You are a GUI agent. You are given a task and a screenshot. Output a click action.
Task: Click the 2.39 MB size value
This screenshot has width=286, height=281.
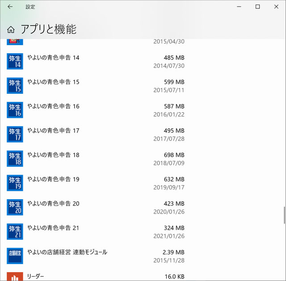[173, 252]
